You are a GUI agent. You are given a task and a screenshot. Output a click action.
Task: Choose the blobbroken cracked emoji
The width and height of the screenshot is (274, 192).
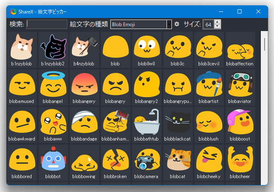(x=116, y=163)
